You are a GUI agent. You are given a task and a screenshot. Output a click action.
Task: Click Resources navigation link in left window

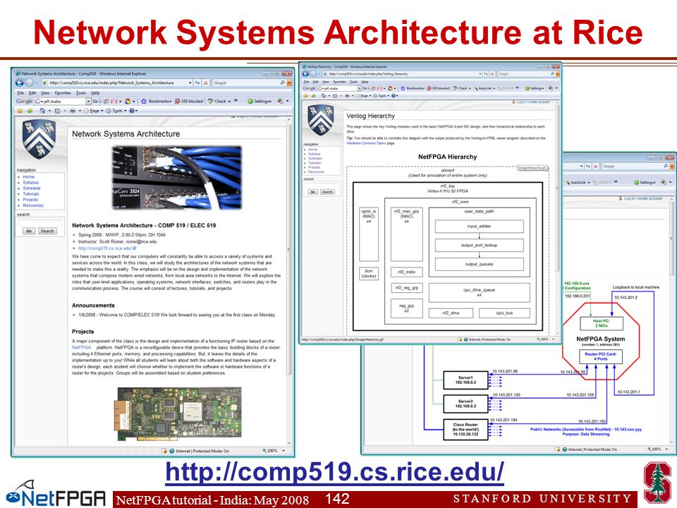(33, 205)
